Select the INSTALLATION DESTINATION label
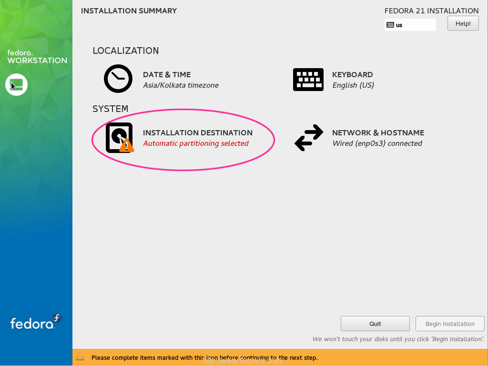488x366 pixels. pos(198,132)
